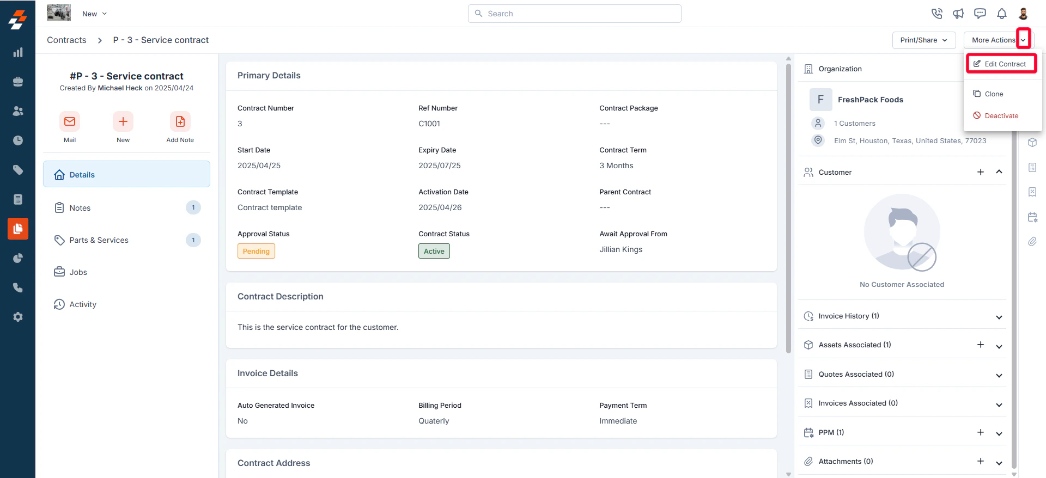The image size is (1046, 478).
Task: Open the user profile avatar
Action: pyautogui.click(x=1023, y=14)
